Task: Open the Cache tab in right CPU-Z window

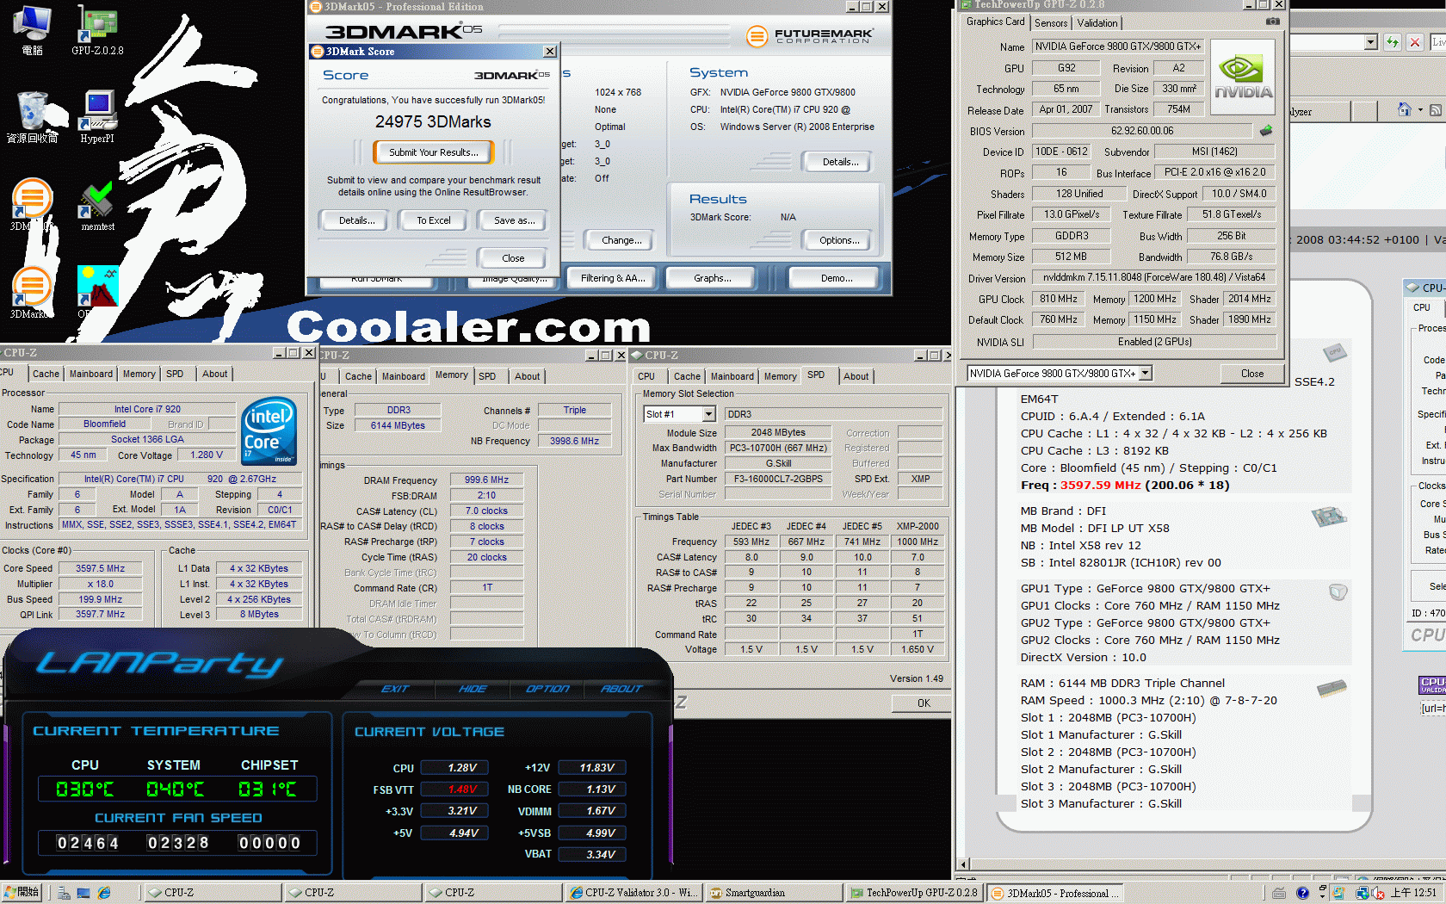Action: point(687,376)
